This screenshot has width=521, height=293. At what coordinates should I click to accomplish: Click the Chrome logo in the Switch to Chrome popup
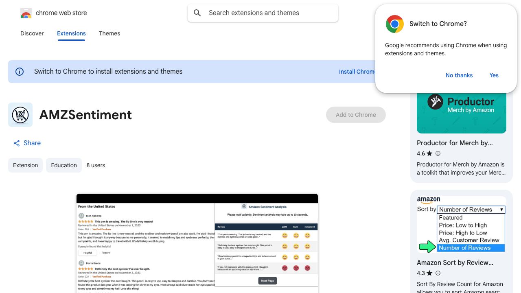395,24
